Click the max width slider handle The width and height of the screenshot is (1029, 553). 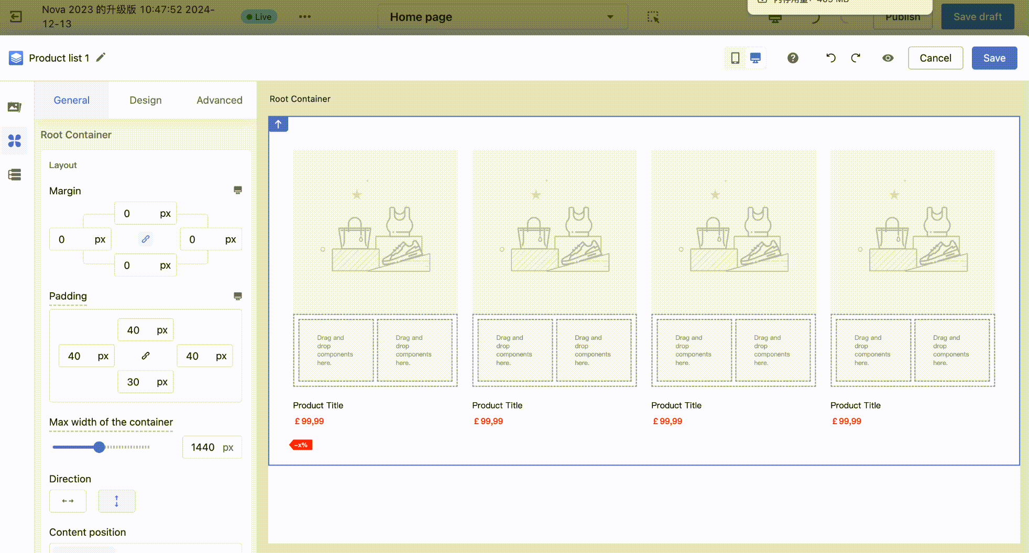pos(99,447)
